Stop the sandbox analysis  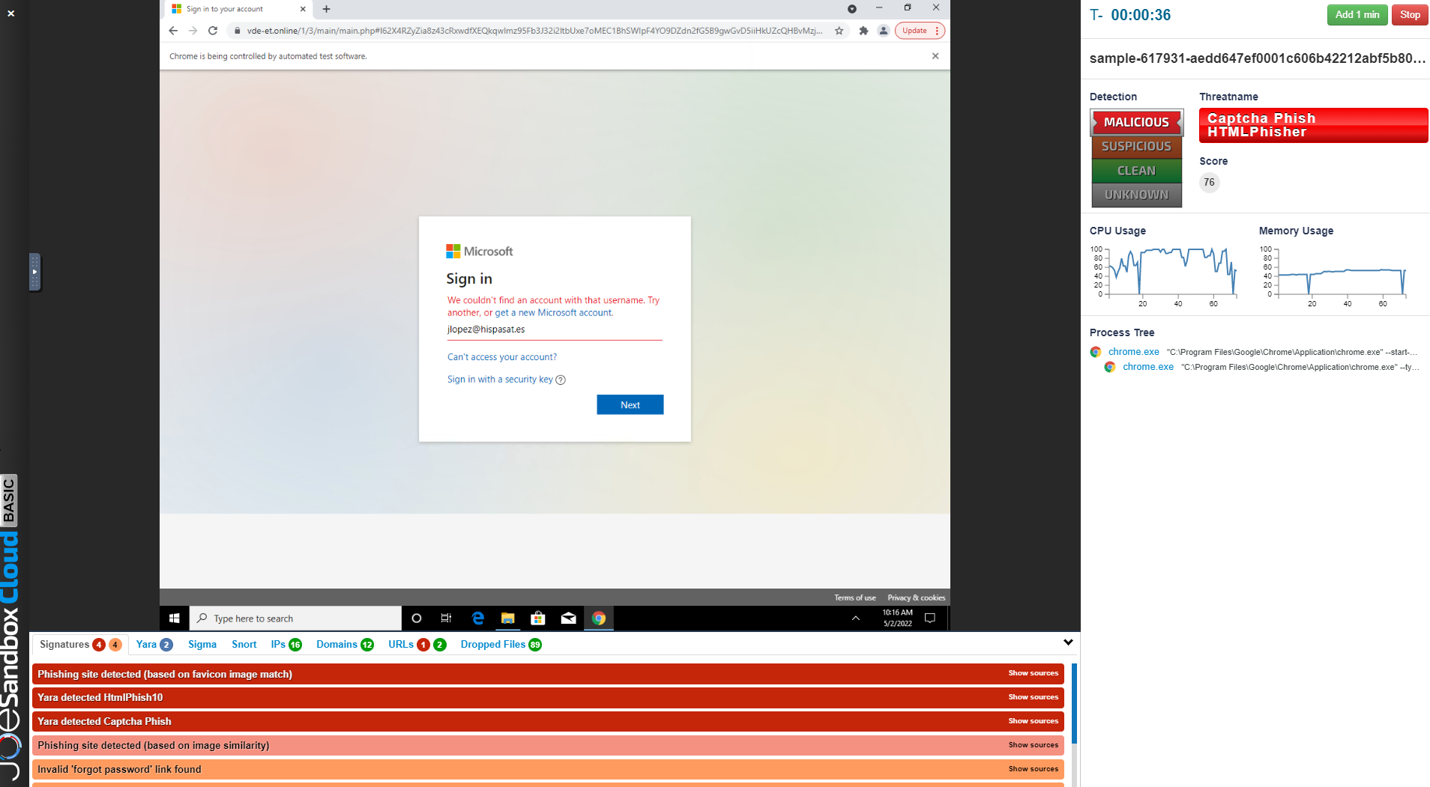pyautogui.click(x=1410, y=15)
